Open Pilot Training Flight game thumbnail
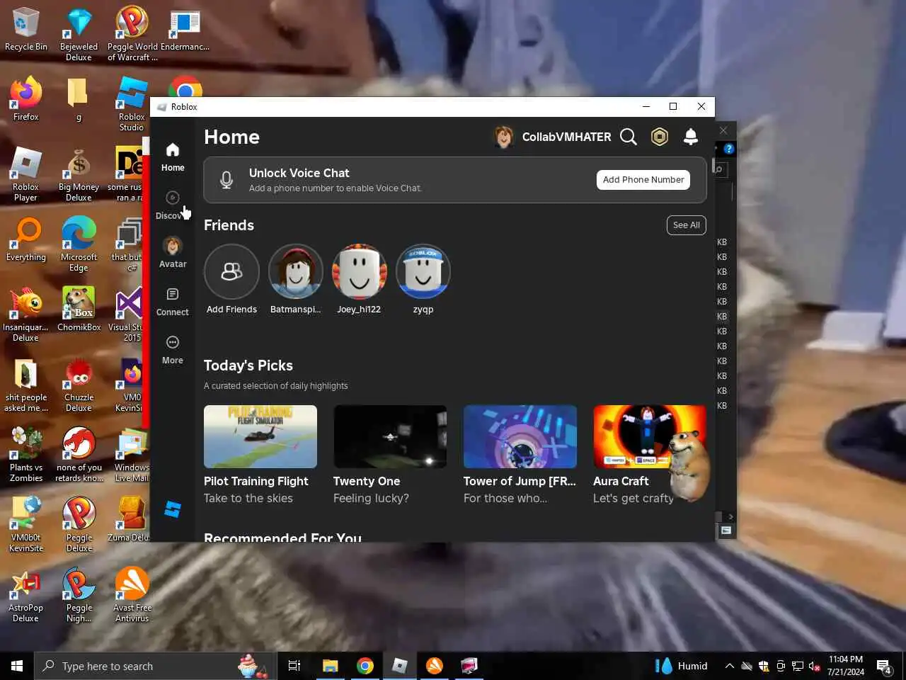 click(260, 436)
